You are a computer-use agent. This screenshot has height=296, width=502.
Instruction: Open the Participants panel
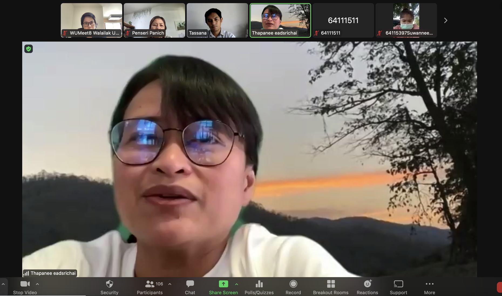point(150,287)
